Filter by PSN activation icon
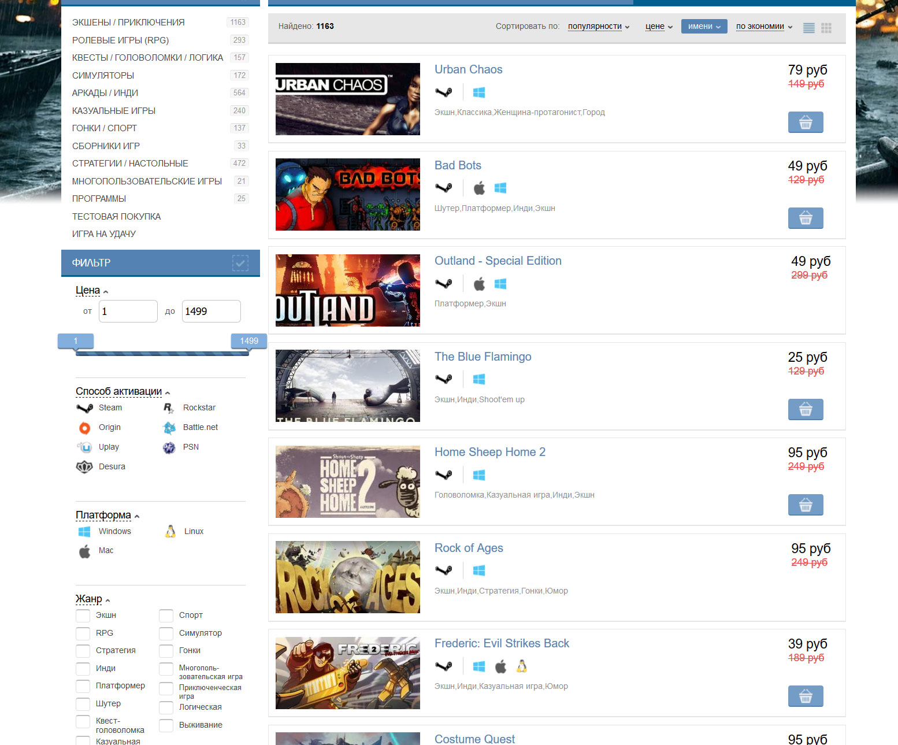Screen dimensions: 898x745 [x=169, y=447]
